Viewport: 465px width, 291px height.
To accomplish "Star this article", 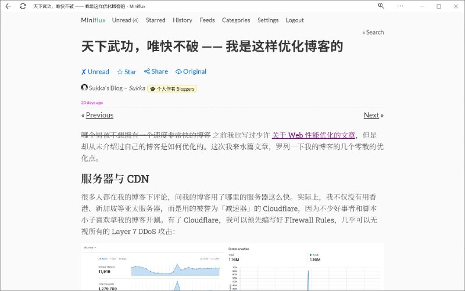I will 126,71.
